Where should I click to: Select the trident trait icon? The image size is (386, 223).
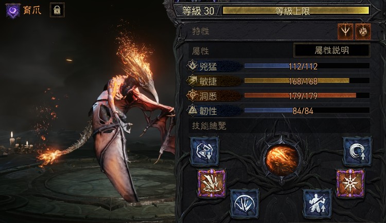coord(345,31)
